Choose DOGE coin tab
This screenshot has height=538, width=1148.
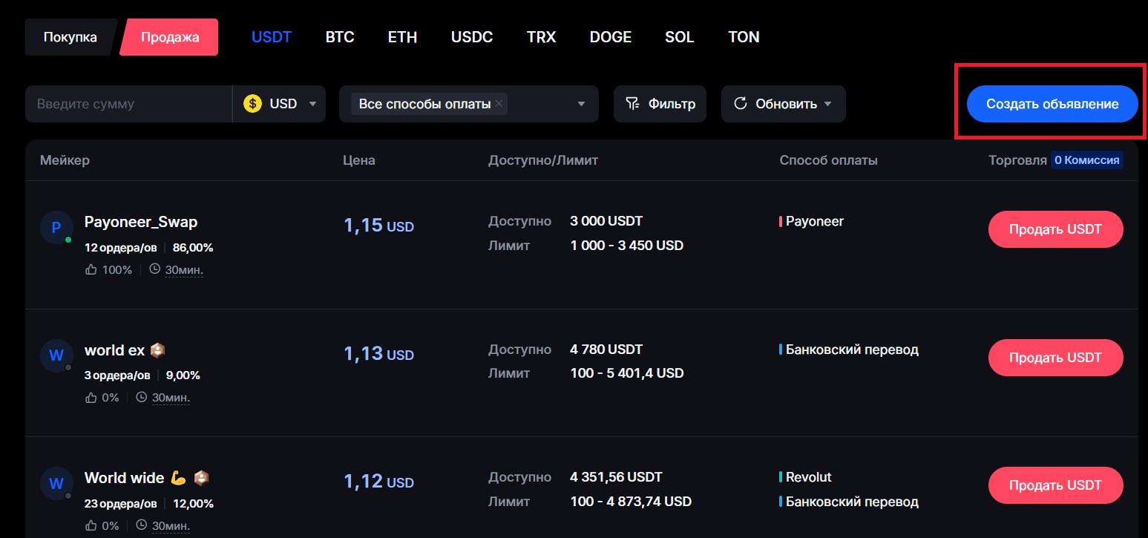(x=611, y=37)
